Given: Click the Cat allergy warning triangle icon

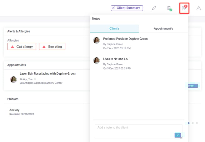Looking at the screenshot, I should click(x=12, y=47).
